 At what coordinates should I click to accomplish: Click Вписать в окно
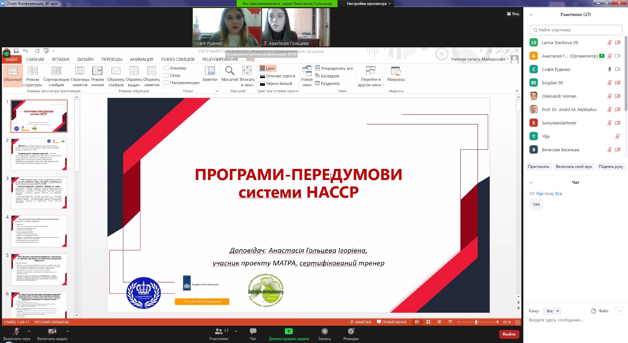click(x=247, y=76)
